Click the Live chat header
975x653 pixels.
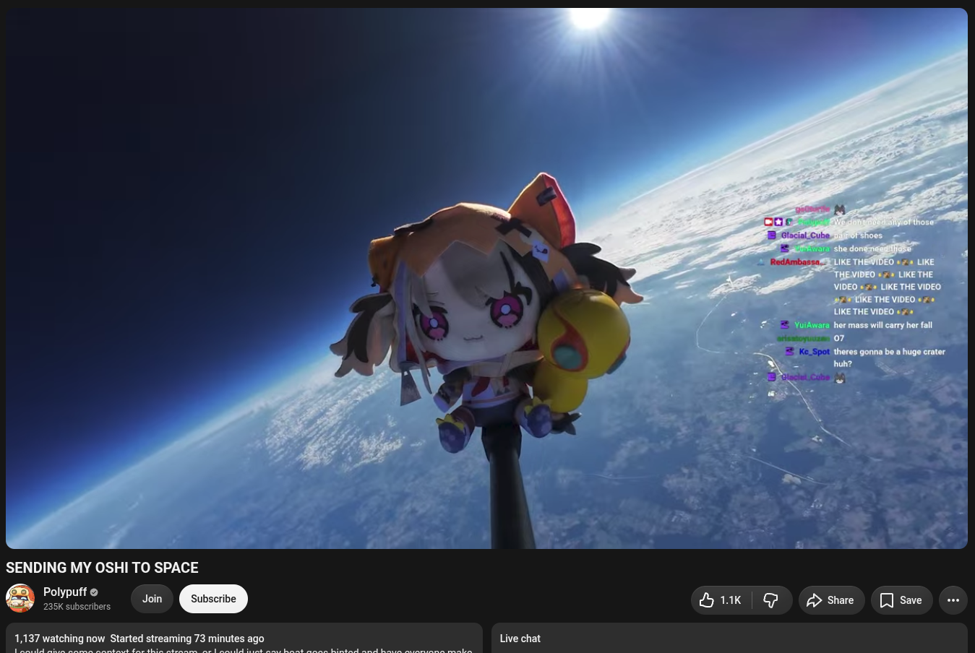tap(520, 639)
